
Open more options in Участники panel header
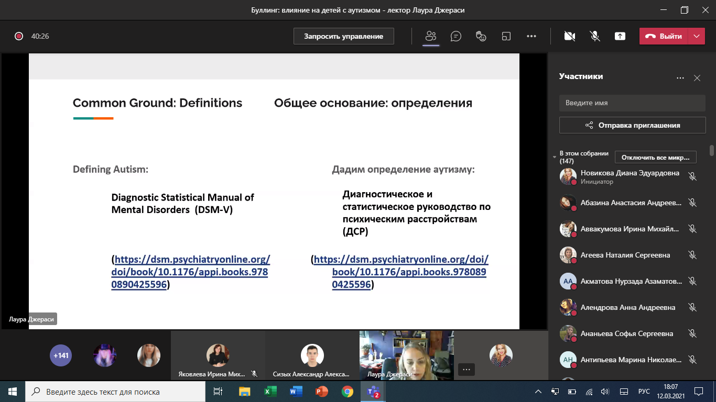tap(680, 78)
